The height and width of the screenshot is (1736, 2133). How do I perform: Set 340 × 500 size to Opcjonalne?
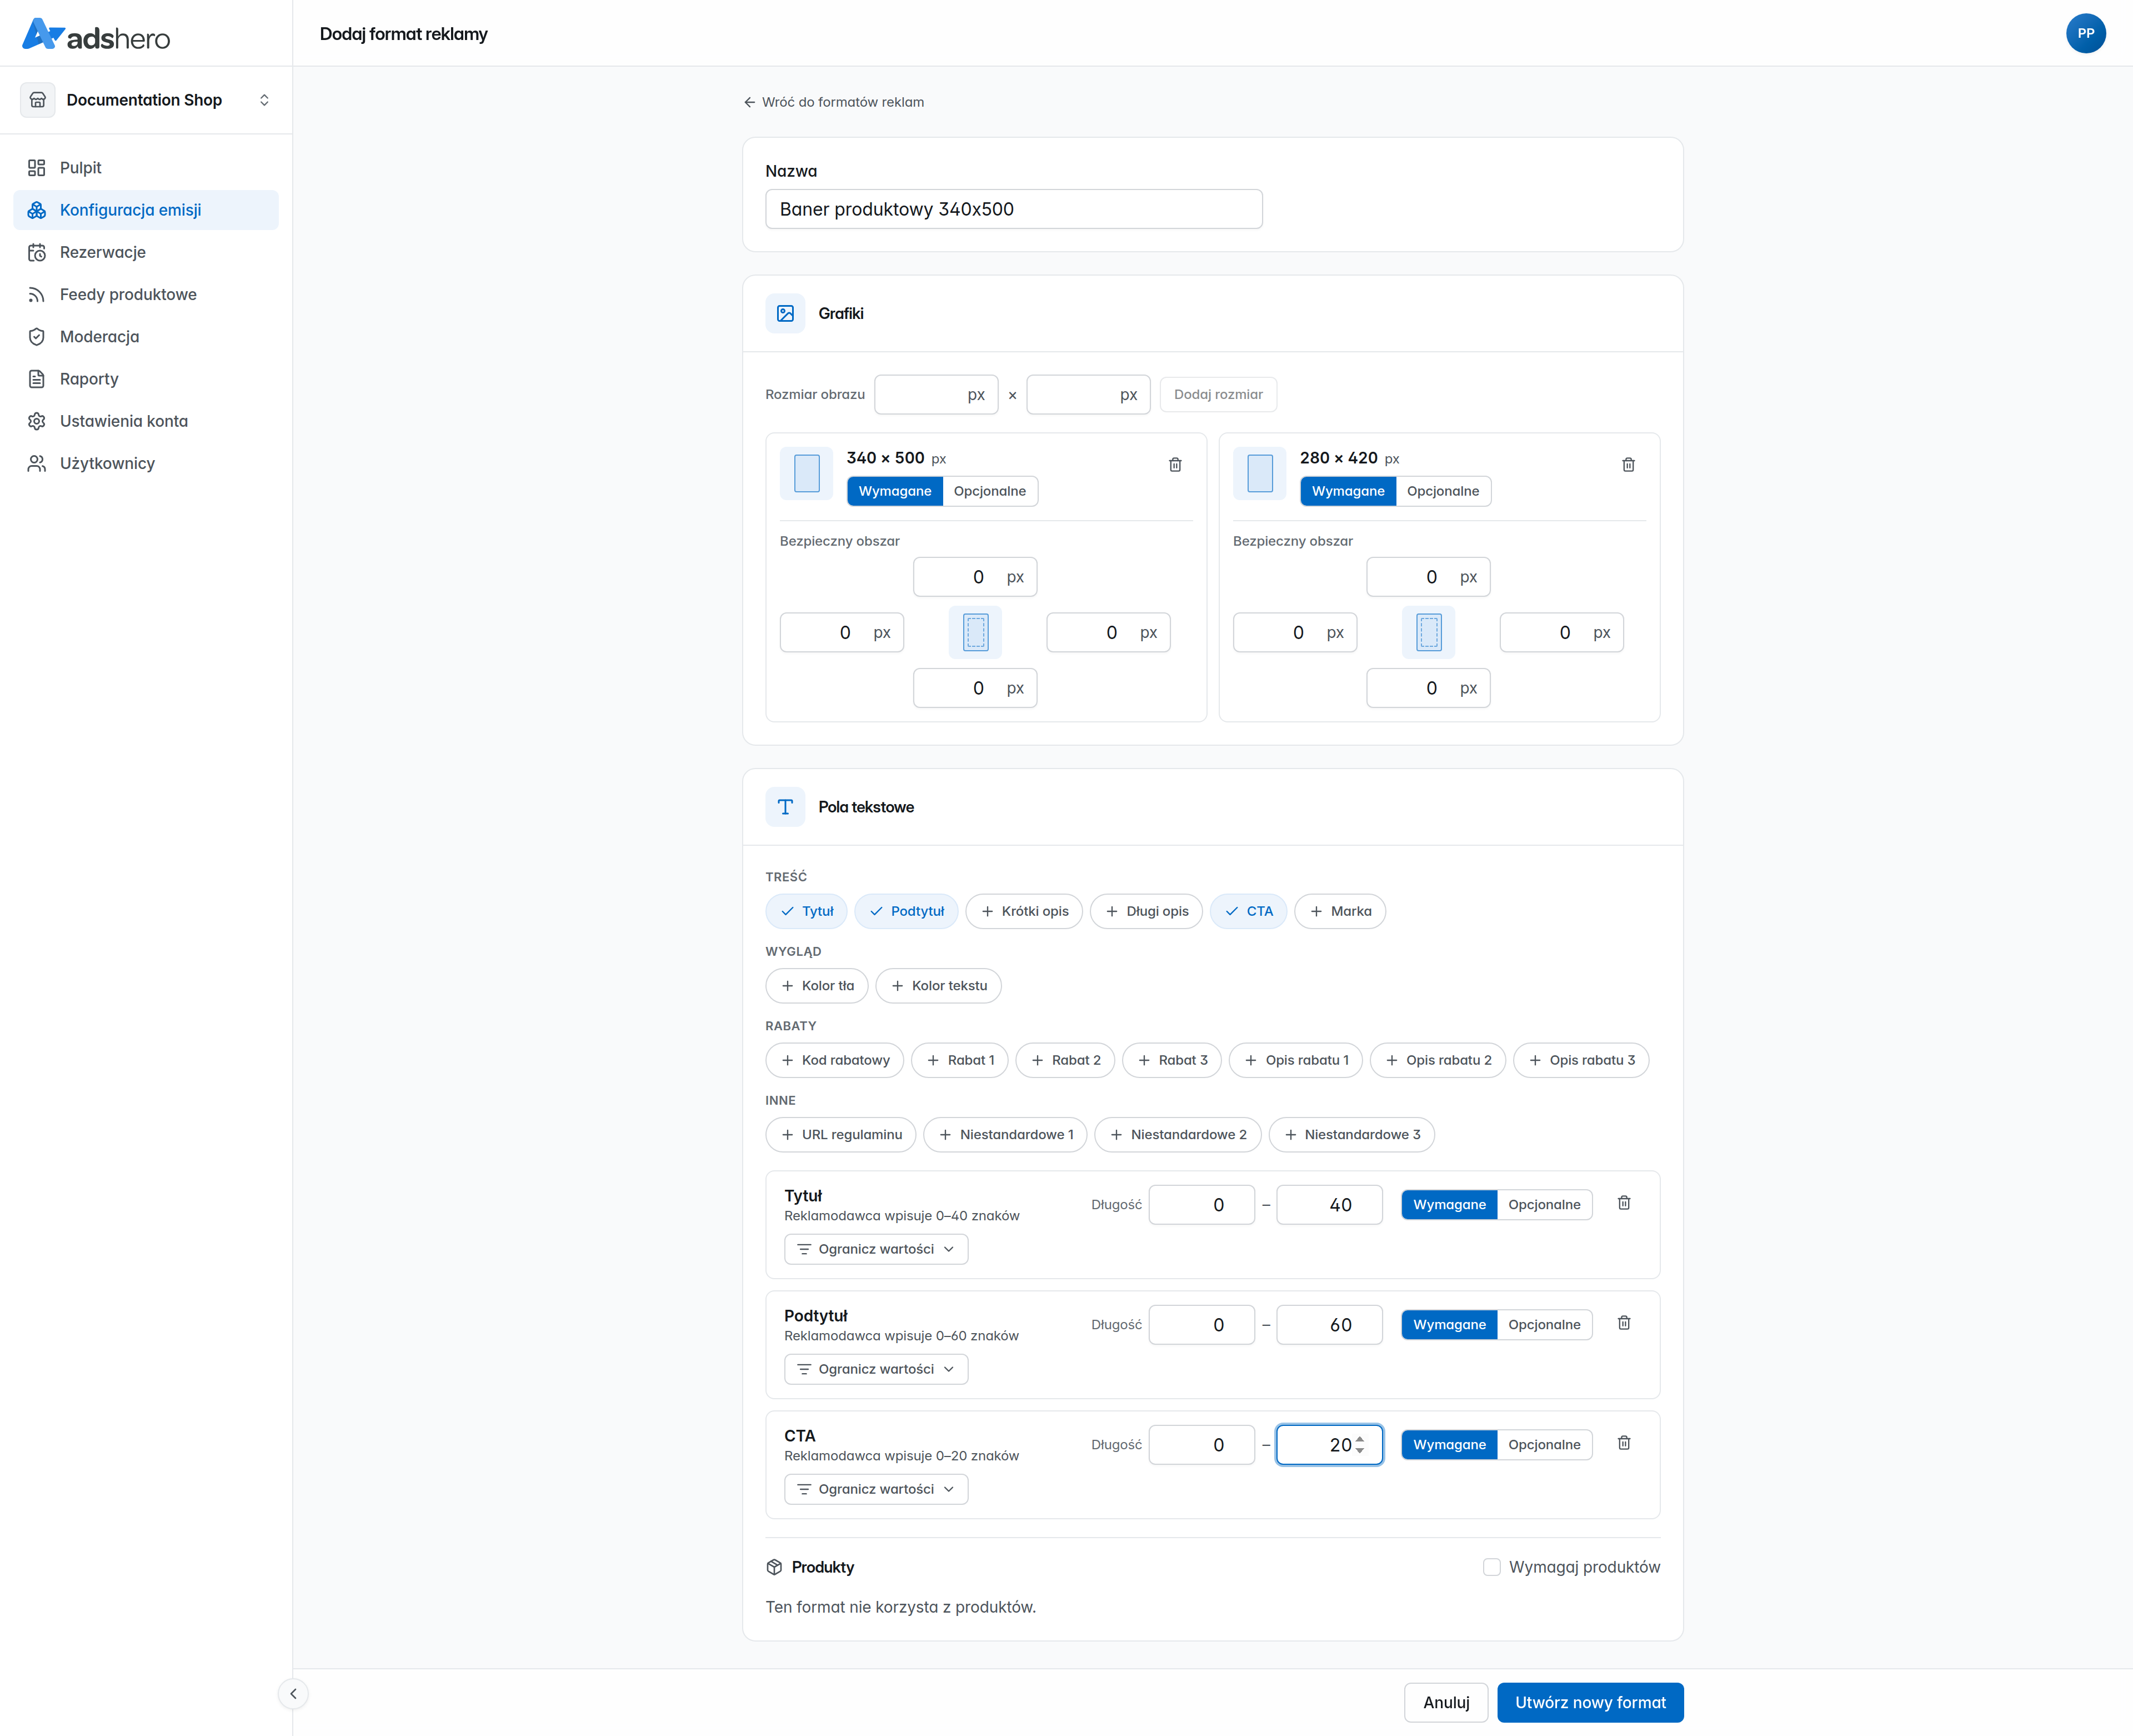989,491
